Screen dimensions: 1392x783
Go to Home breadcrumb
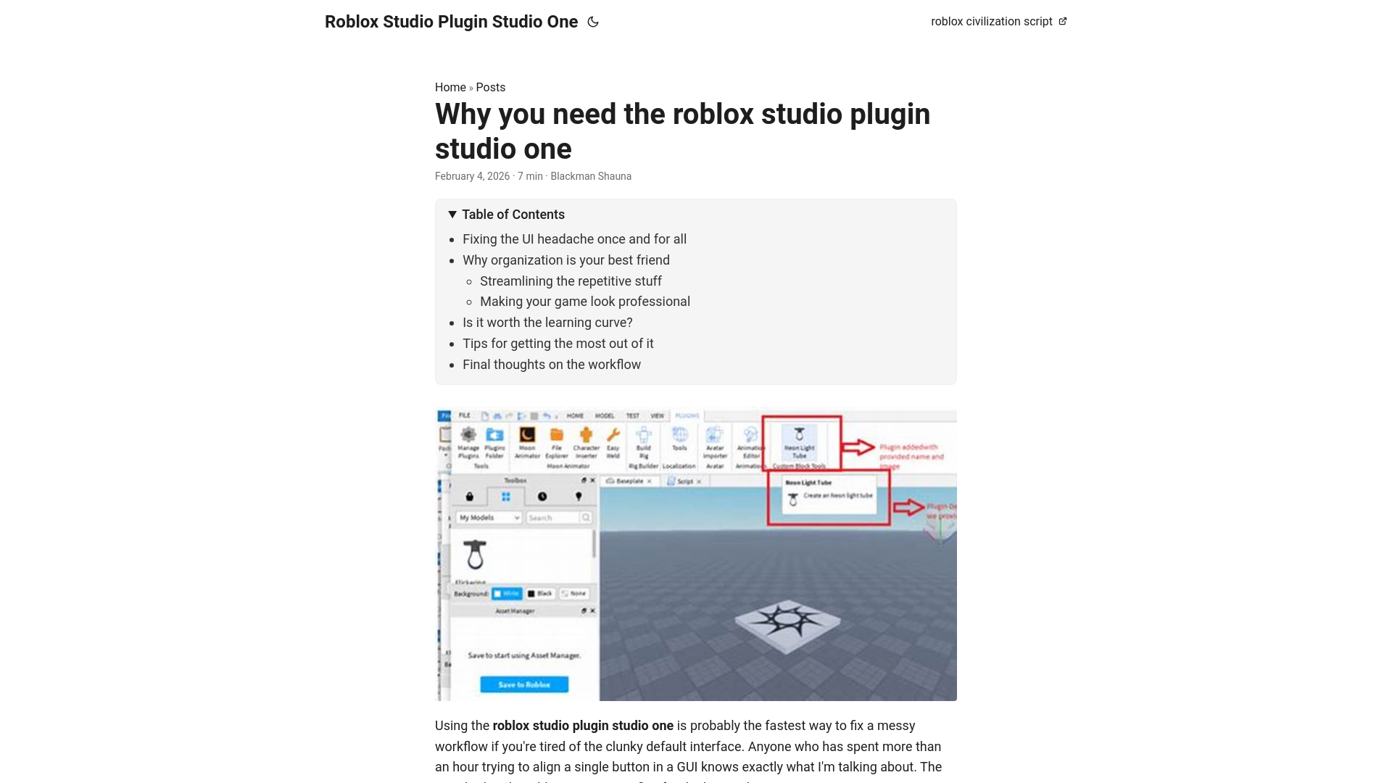(450, 87)
